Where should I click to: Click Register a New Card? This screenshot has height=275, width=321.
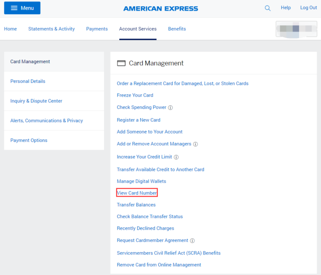(x=138, y=120)
